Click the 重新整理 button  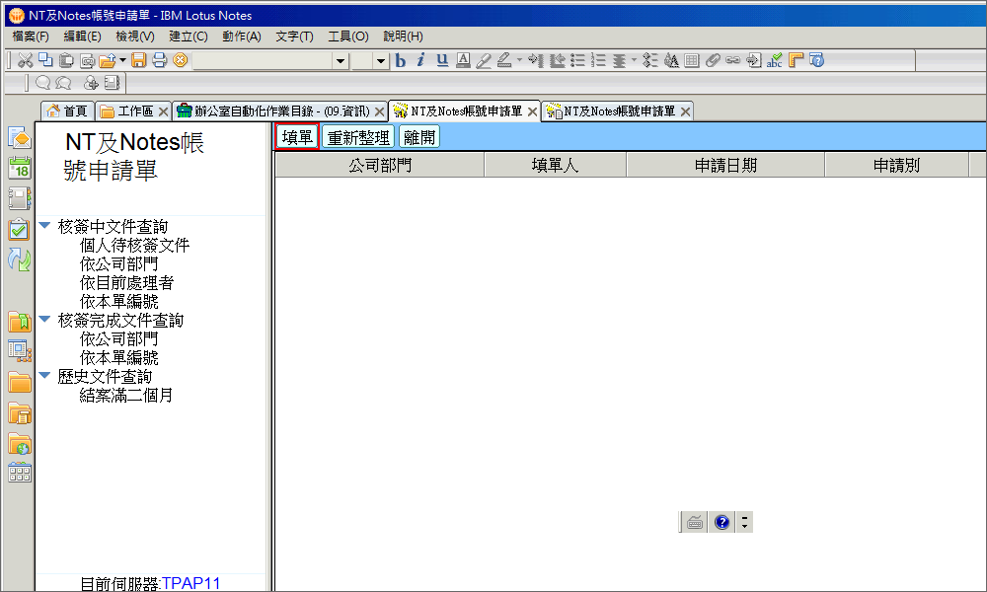(358, 136)
